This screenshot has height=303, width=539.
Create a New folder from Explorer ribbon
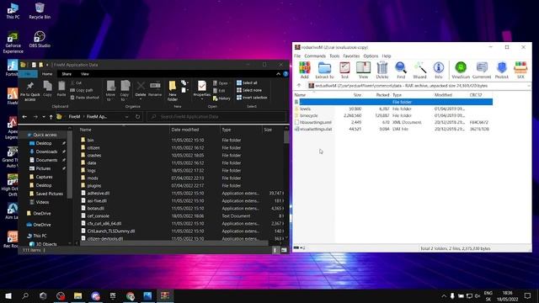[x=172, y=91]
